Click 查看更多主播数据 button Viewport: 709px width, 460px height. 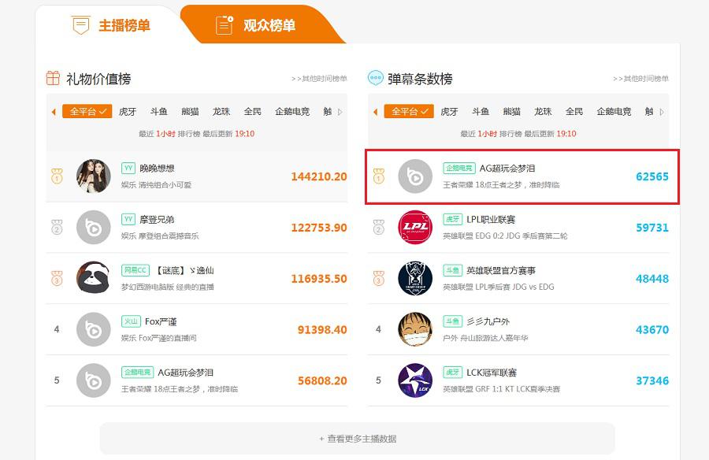pyautogui.click(x=357, y=438)
